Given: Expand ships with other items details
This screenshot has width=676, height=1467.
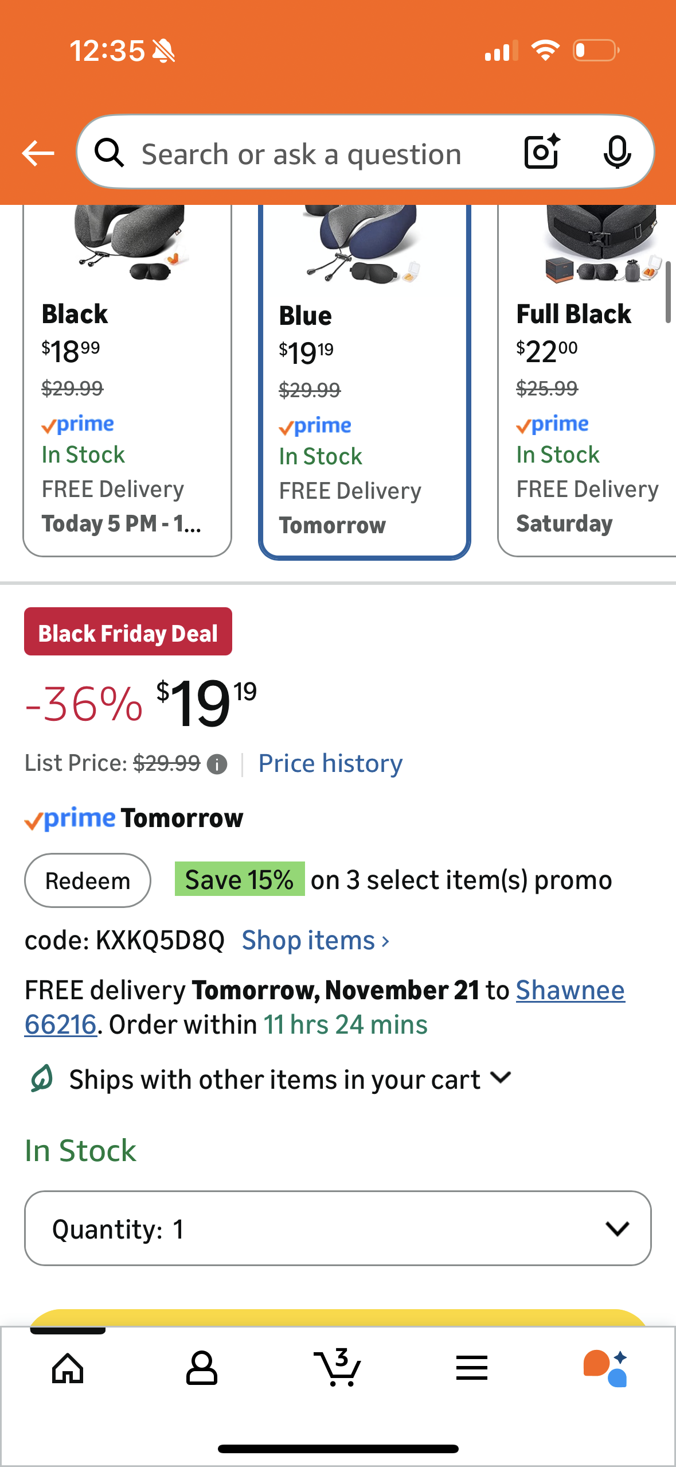Looking at the screenshot, I should pyautogui.click(x=501, y=1078).
